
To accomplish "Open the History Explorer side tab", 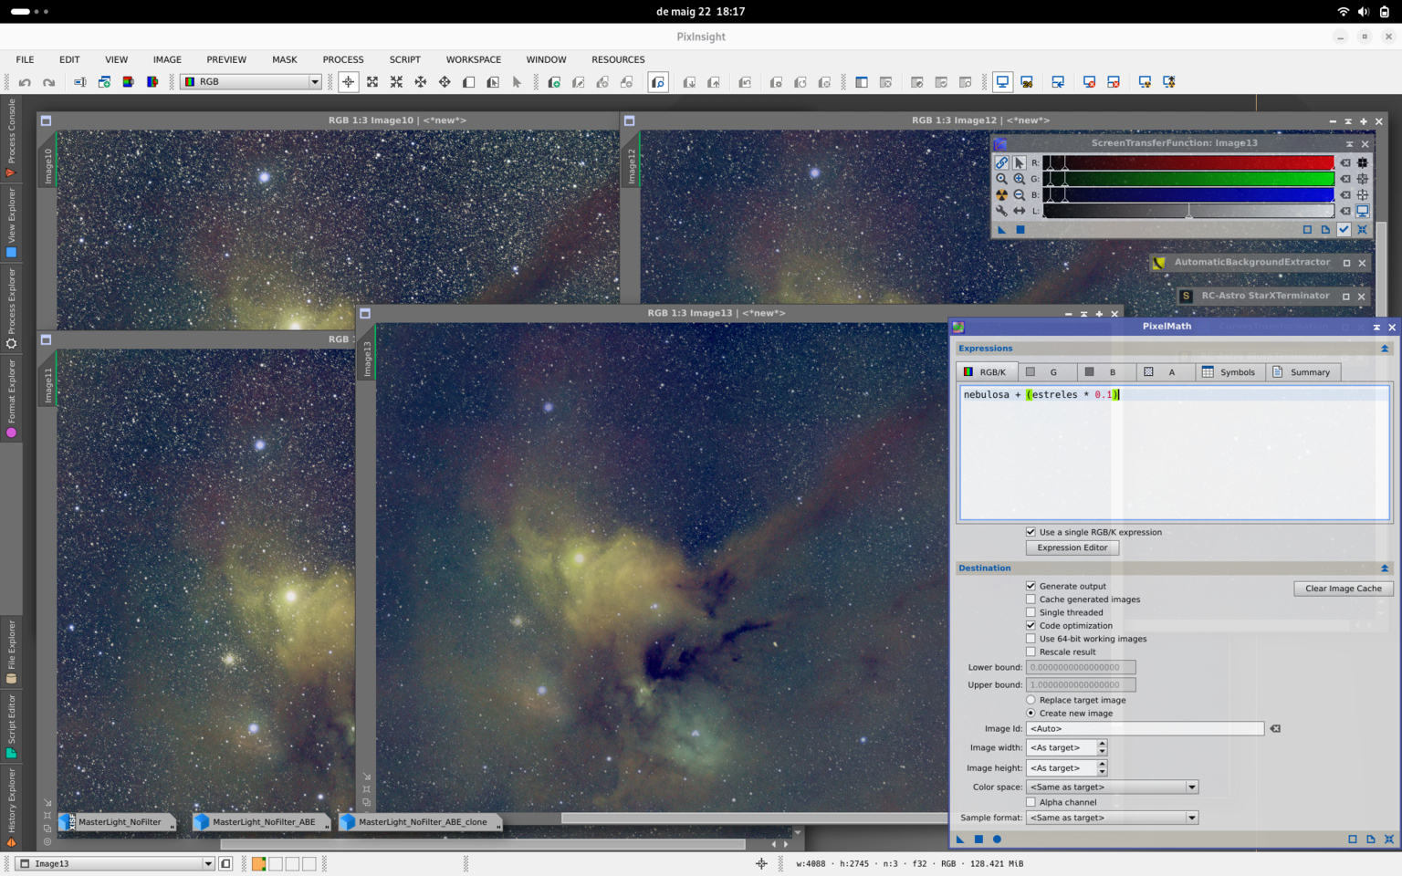I will [11, 808].
